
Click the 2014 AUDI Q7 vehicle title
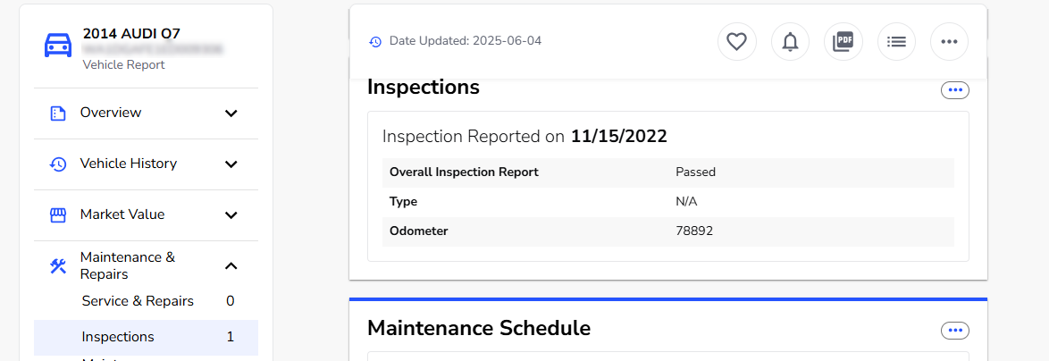pos(131,33)
